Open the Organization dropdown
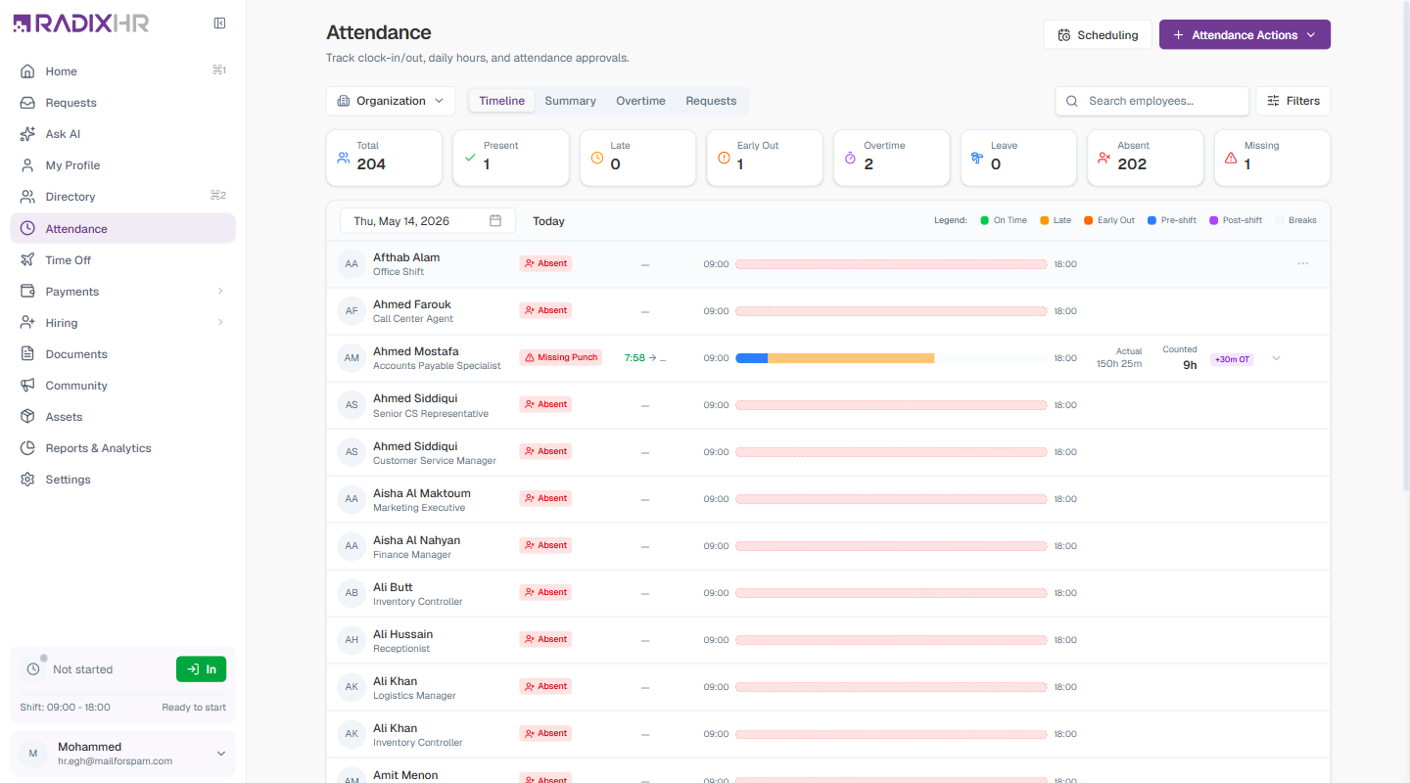The width and height of the screenshot is (1410, 783). coord(391,101)
